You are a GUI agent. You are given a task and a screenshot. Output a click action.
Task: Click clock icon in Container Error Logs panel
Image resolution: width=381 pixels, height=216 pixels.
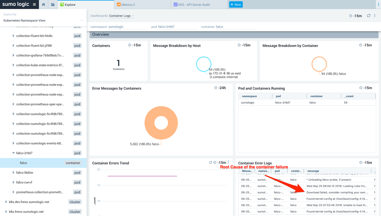[x=361, y=162]
